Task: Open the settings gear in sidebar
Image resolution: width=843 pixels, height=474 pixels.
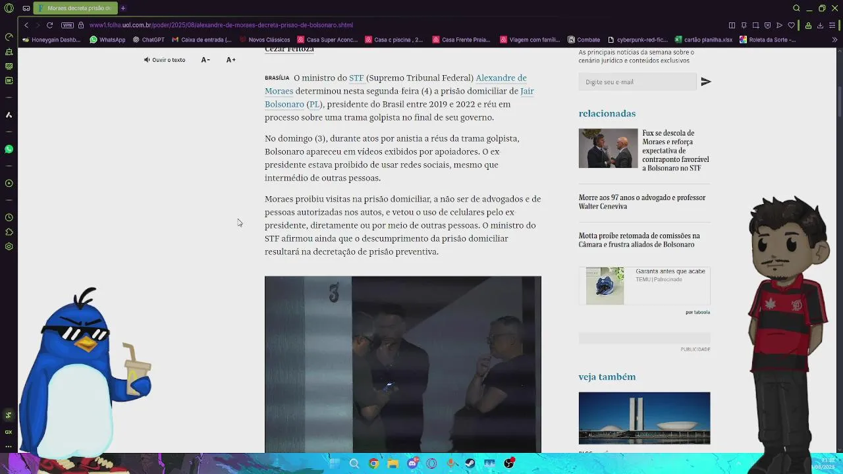Action: click(x=9, y=246)
